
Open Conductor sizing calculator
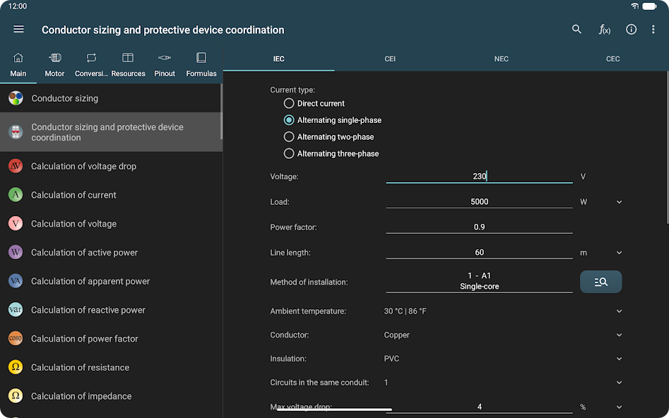110,98
